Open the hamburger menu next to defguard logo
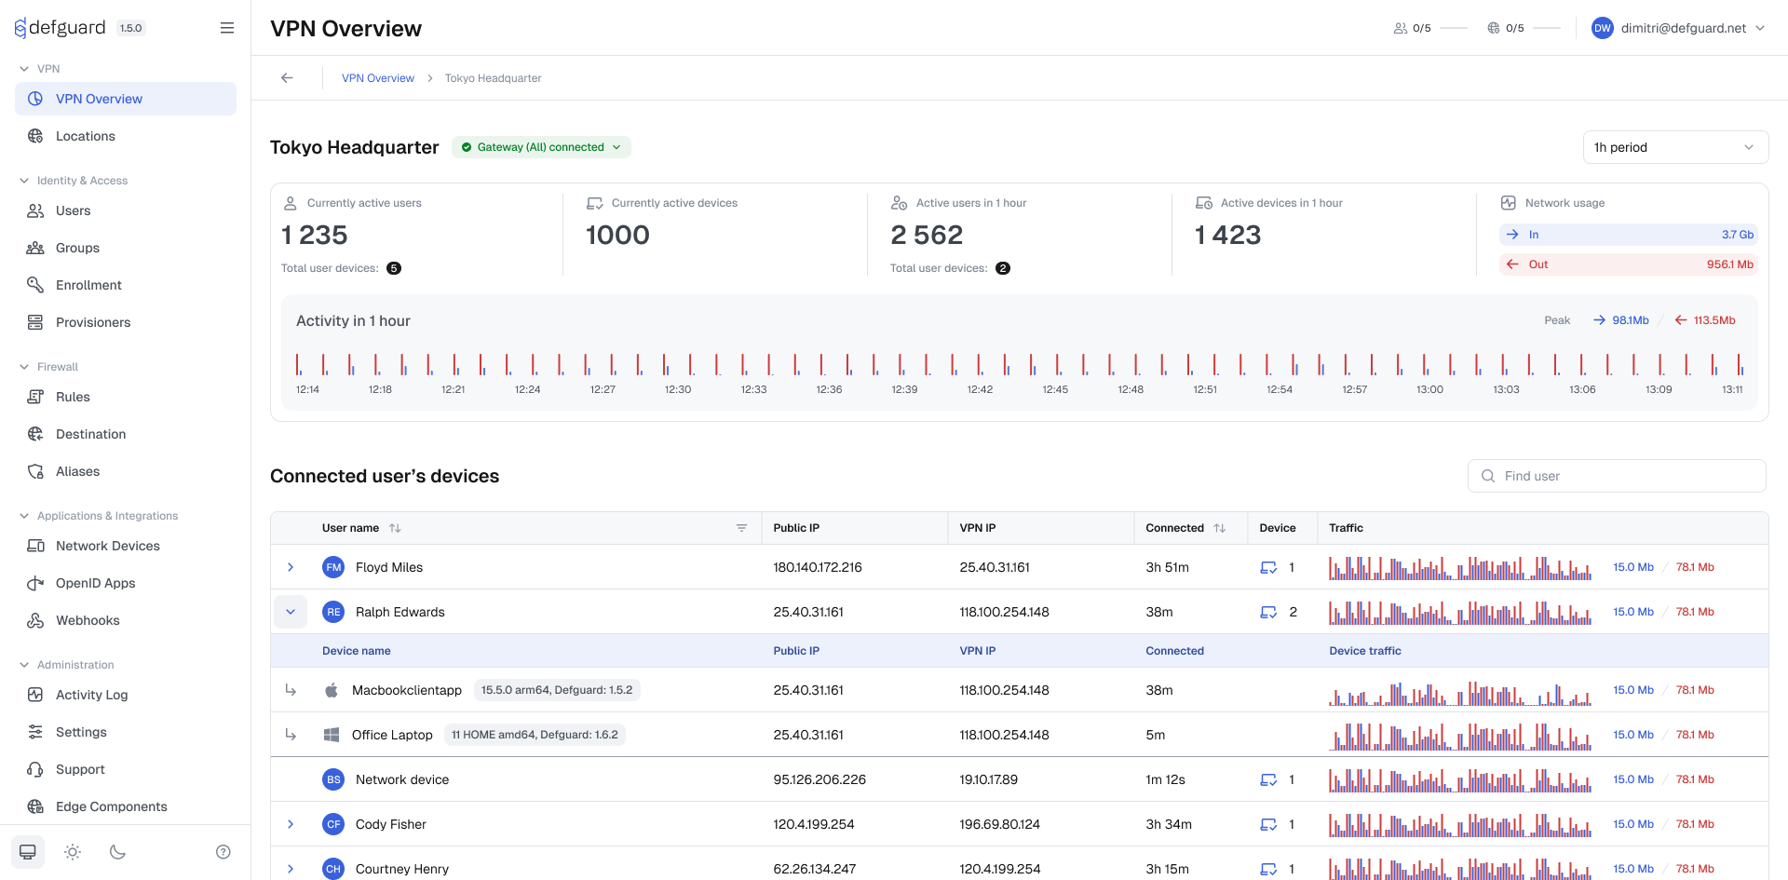Screen dimensions: 1788x880 point(227,28)
